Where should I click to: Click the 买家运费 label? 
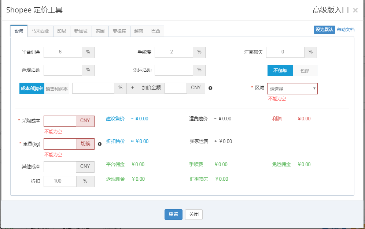tap(199, 142)
